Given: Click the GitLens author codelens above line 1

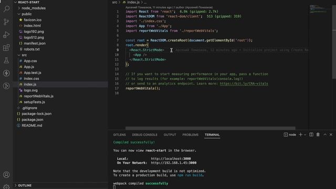Looking at the screenshot, I should point(169,7).
